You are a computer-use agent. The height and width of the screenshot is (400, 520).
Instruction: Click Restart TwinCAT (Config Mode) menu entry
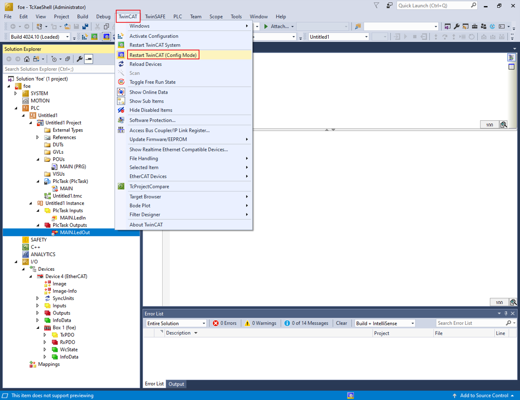pyautogui.click(x=163, y=55)
